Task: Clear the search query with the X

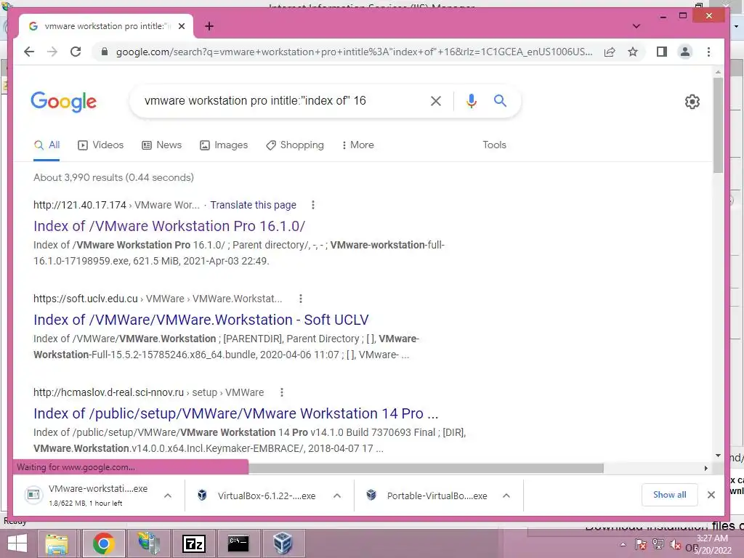Action: click(436, 100)
